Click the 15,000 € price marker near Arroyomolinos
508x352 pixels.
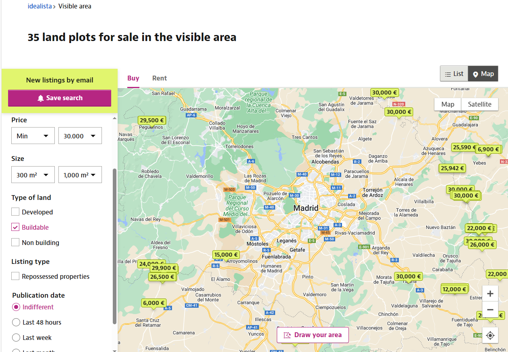[226, 255]
